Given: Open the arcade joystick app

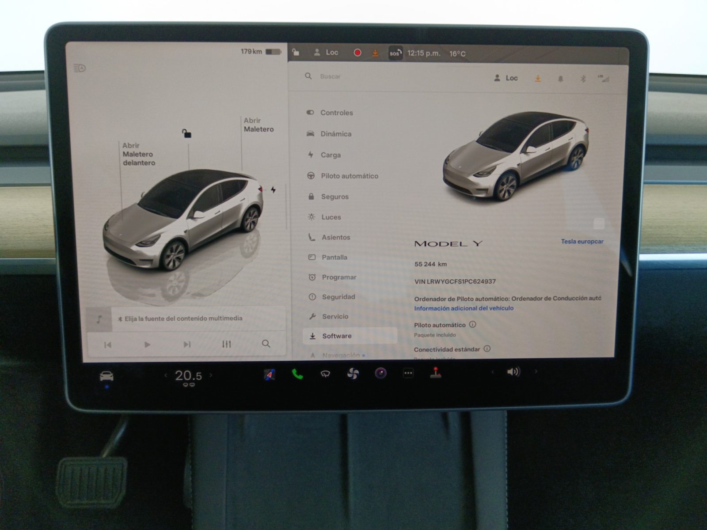Looking at the screenshot, I should 436,373.
